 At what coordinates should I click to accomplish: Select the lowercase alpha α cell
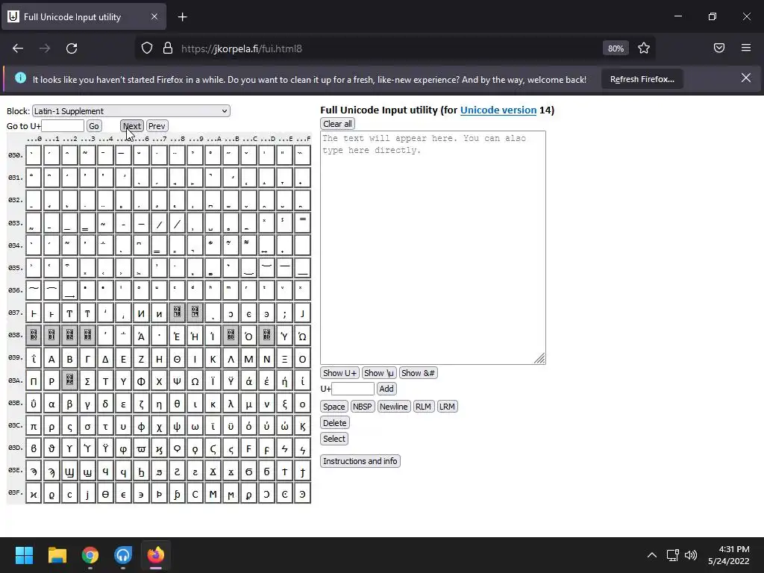point(51,404)
